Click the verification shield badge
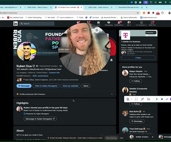 click(34, 66)
